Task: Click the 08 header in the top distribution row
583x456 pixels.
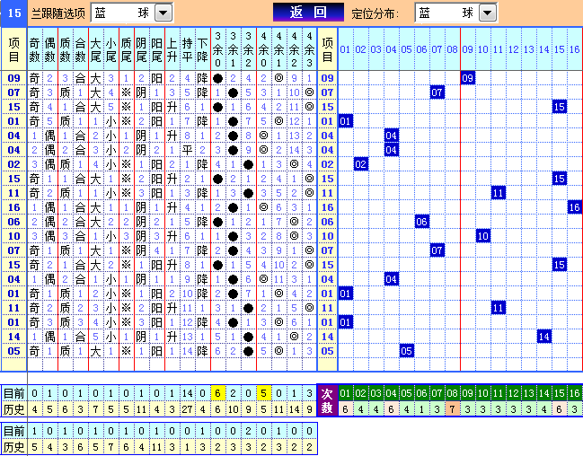Action: click(x=452, y=49)
